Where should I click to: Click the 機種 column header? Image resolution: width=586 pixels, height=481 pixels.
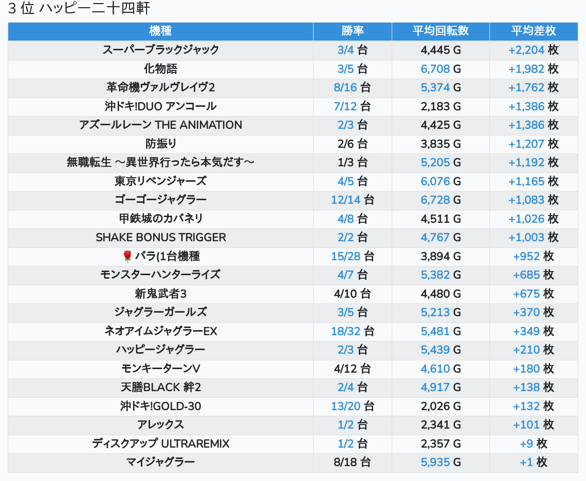pyautogui.click(x=160, y=31)
